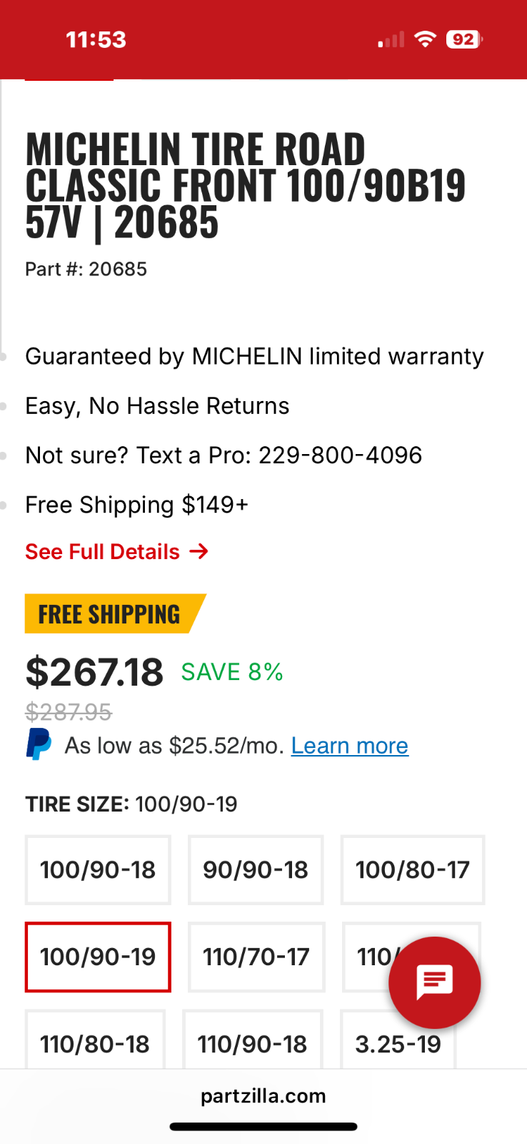
Task: Open PayPal Learn more link
Action: 349,746
